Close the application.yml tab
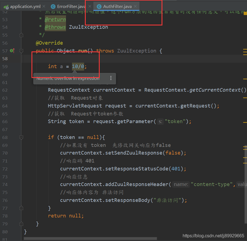This screenshot has height=241, width=247. point(44,7)
